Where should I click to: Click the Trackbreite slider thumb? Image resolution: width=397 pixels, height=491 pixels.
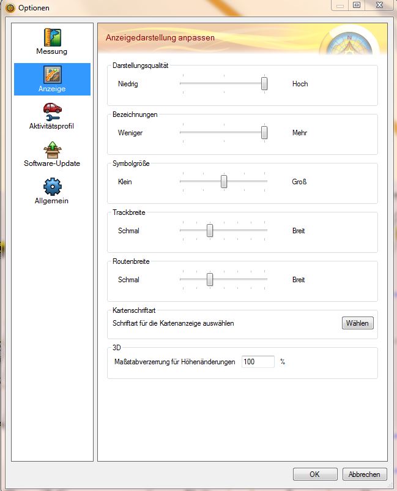210,231
